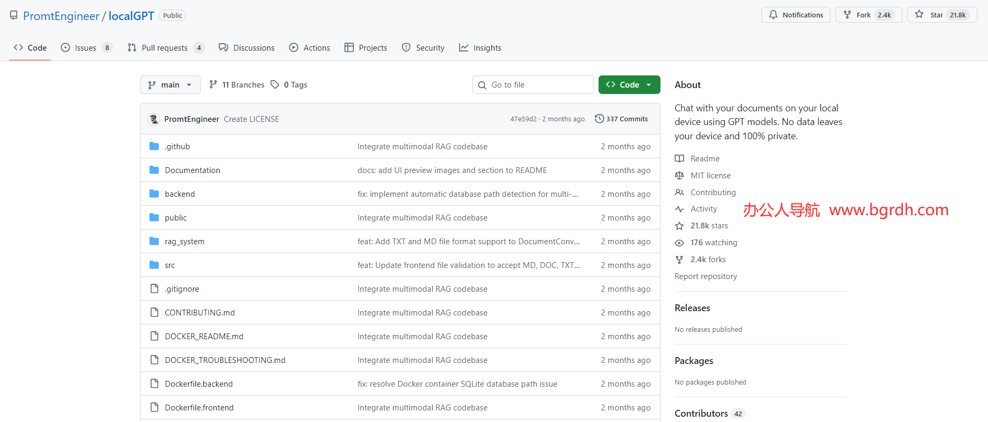Image resolution: width=988 pixels, height=422 pixels.
Task: Click the CONTRIBUTING.md file icon
Action: pos(154,312)
